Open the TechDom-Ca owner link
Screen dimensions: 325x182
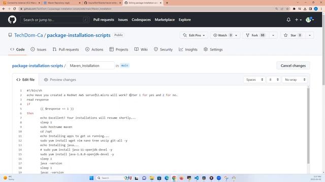pyautogui.click(x=28, y=35)
